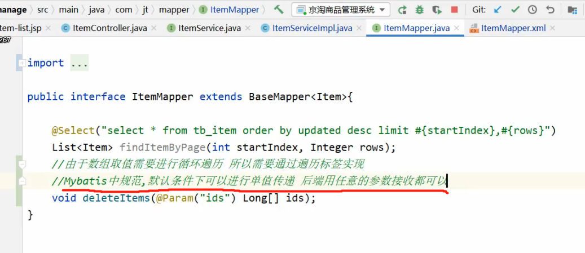Viewport: 585px width, 253px height.
Task: Click the java breadcrumb
Action: pos(96,10)
